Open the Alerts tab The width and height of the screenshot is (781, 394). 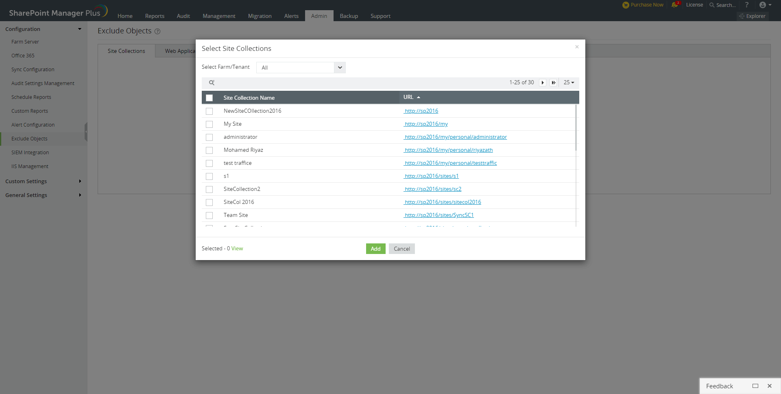291,16
